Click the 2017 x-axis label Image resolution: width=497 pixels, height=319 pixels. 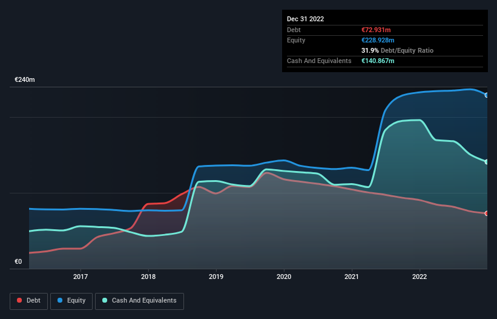[x=81, y=277]
